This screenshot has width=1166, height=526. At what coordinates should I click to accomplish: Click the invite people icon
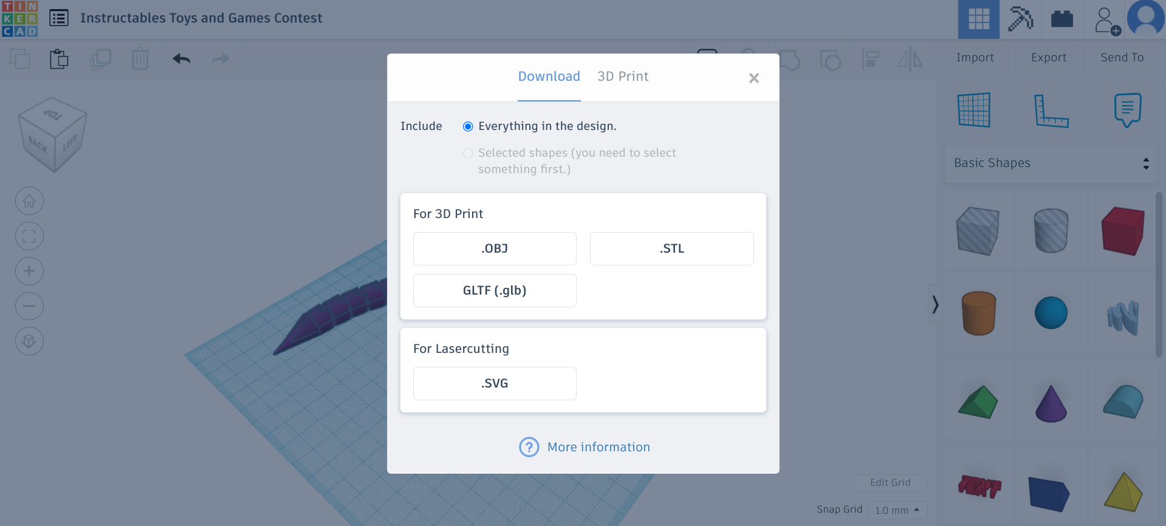tap(1107, 20)
